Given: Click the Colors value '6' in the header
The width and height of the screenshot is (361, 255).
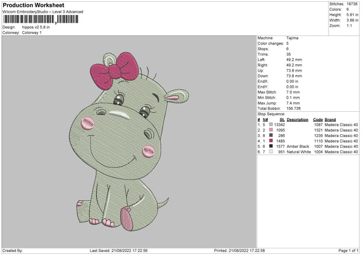Looking at the screenshot, I should 348,10.
